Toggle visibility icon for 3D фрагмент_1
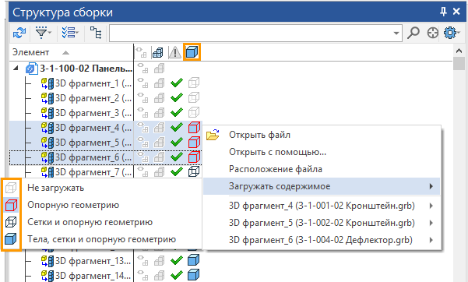 pos(142,83)
